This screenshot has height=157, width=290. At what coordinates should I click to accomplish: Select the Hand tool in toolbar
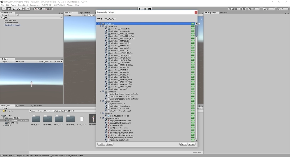click(x=4, y=9)
